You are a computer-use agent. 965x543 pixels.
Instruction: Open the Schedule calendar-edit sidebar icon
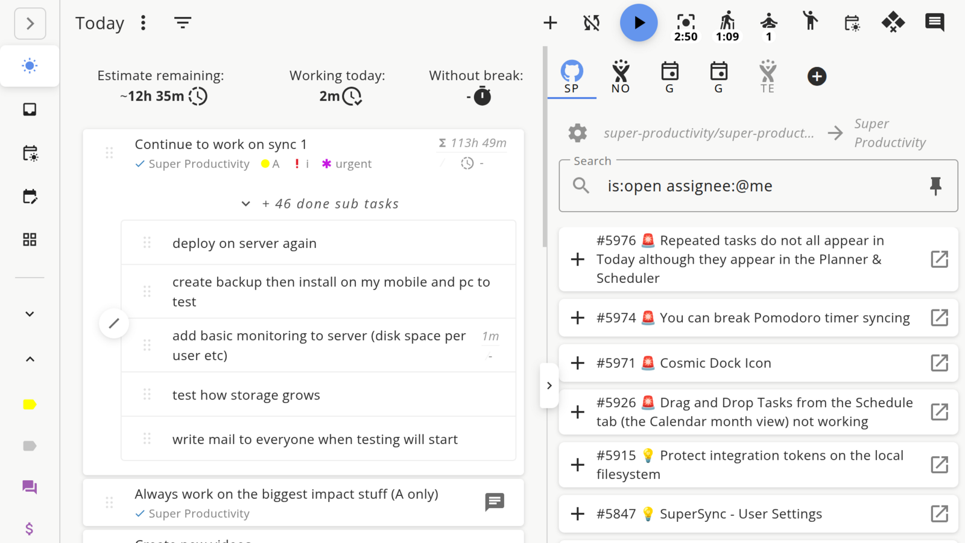[30, 196]
